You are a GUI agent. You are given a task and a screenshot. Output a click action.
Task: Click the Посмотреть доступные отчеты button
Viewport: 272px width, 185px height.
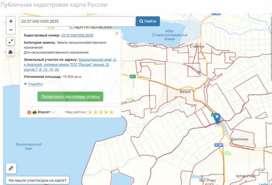(70, 97)
